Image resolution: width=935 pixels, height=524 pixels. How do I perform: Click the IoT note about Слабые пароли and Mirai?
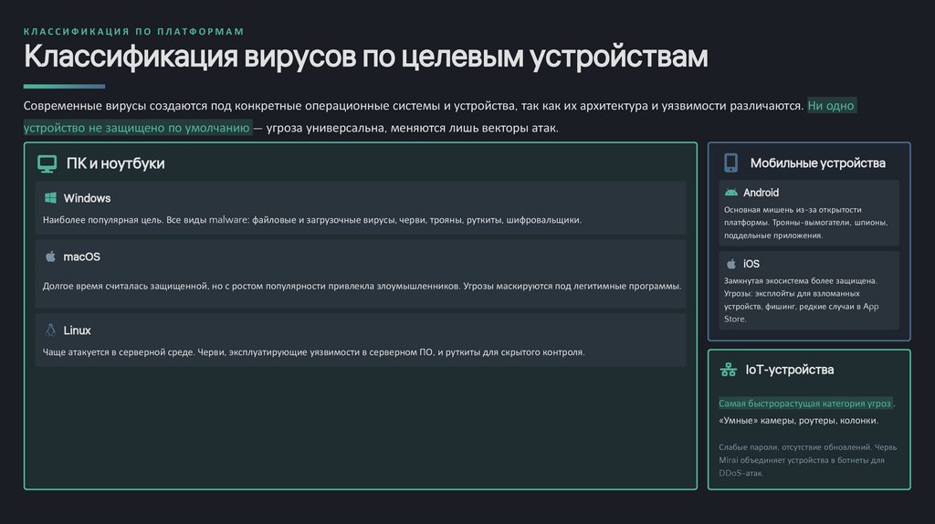[x=807, y=459]
